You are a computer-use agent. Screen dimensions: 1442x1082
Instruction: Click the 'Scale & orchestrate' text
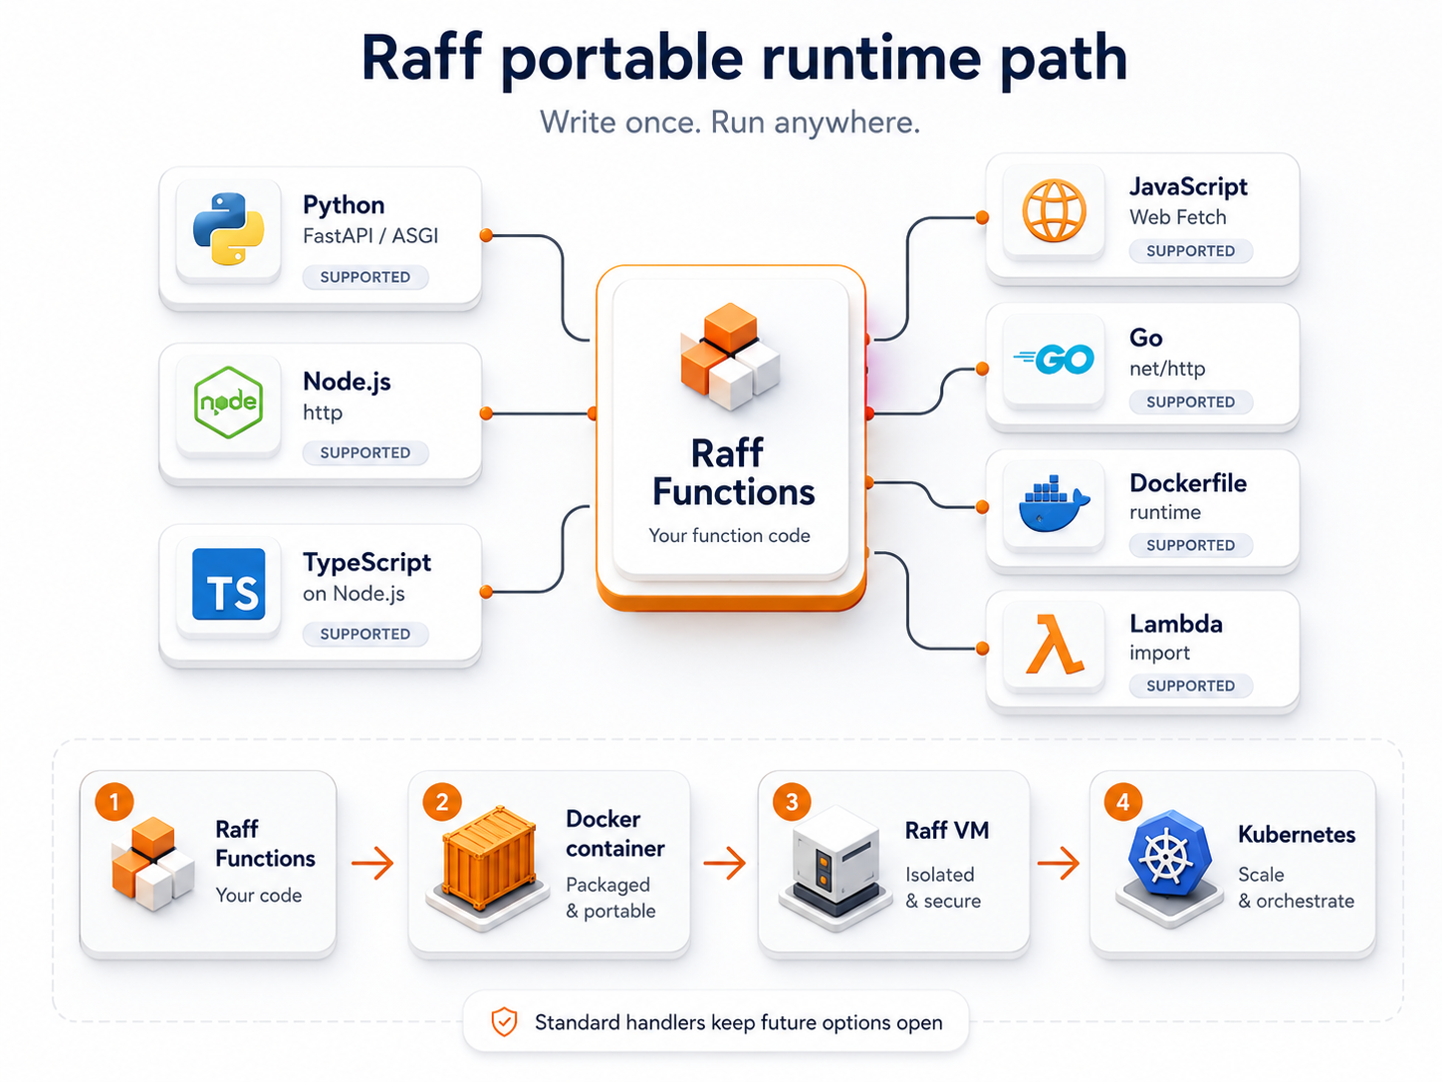tap(1296, 888)
